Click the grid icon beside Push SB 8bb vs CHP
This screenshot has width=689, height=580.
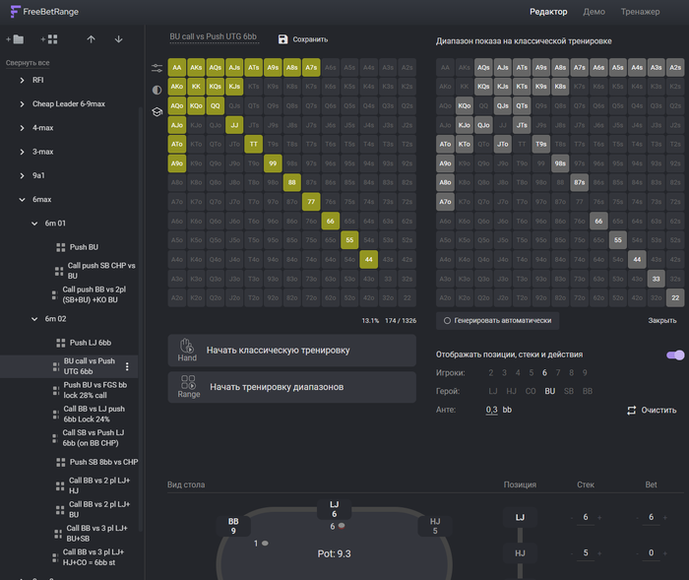pyautogui.click(x=61, y=462)
